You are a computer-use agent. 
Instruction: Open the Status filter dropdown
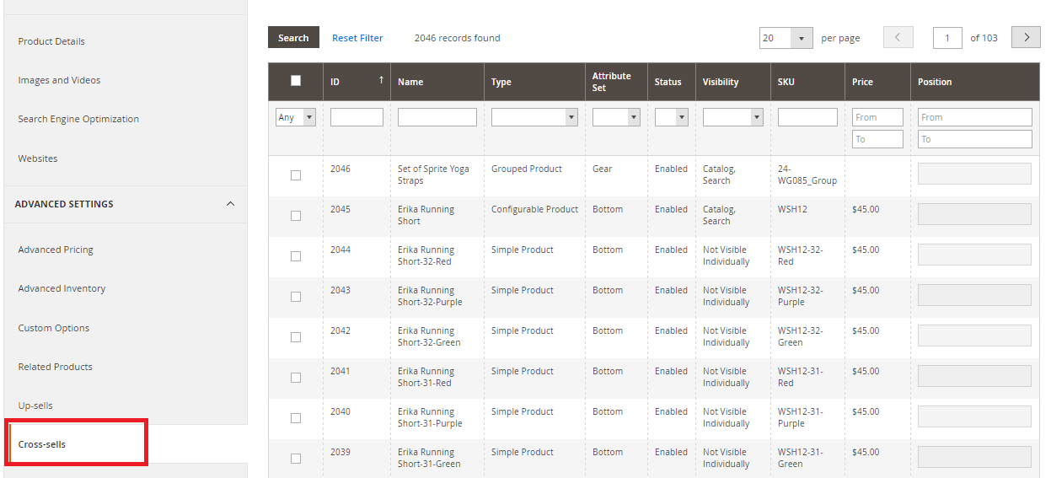click(x=672, y=117)
